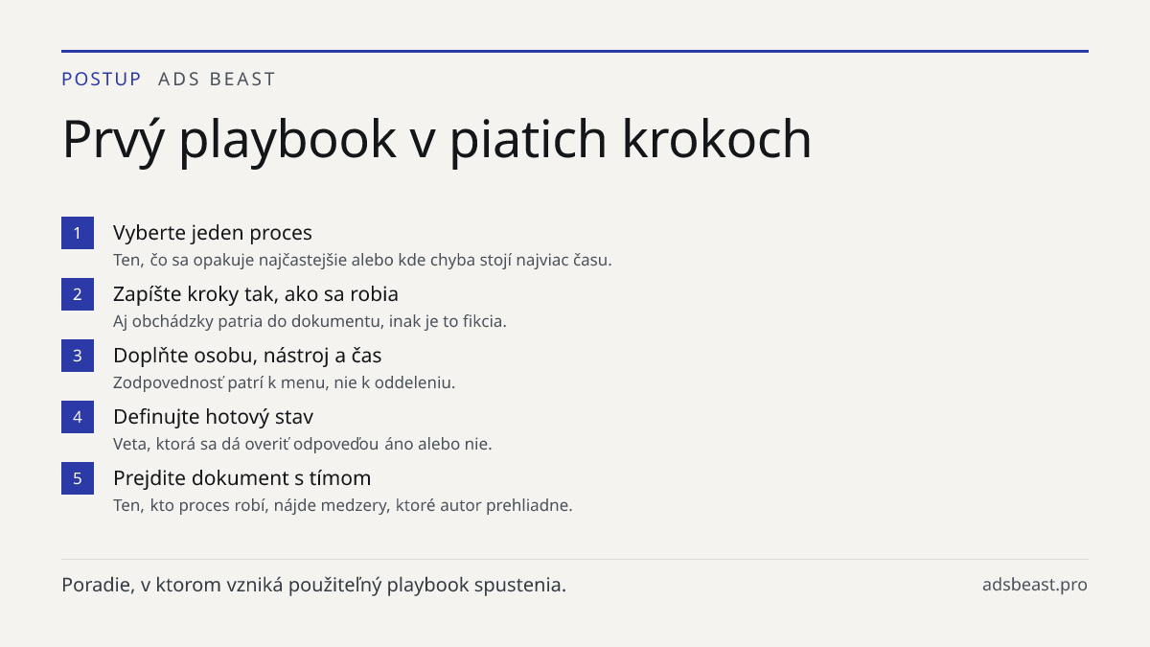The image size is (1150, 647).
Task: Click the 'ADS BEAST' header text
Action: tap(217, 80)
